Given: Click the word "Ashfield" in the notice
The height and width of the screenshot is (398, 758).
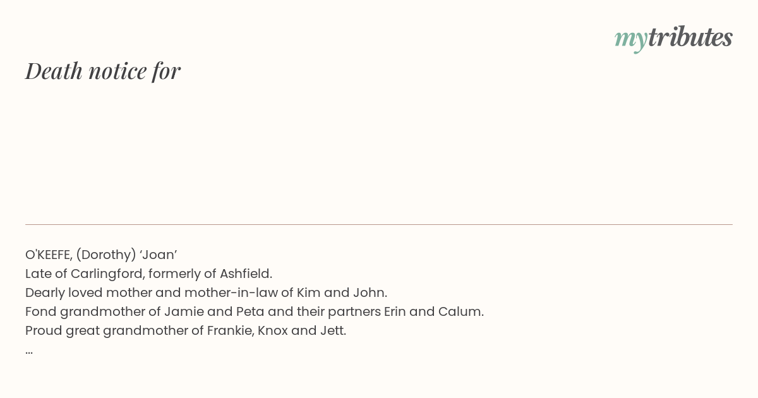Looking at the screenshot, I should tap(245, 274).
